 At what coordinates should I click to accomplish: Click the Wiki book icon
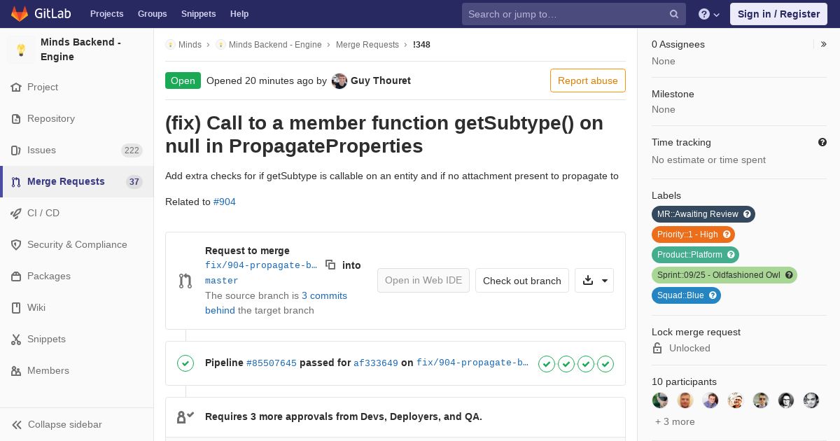(x=16, y=308)
